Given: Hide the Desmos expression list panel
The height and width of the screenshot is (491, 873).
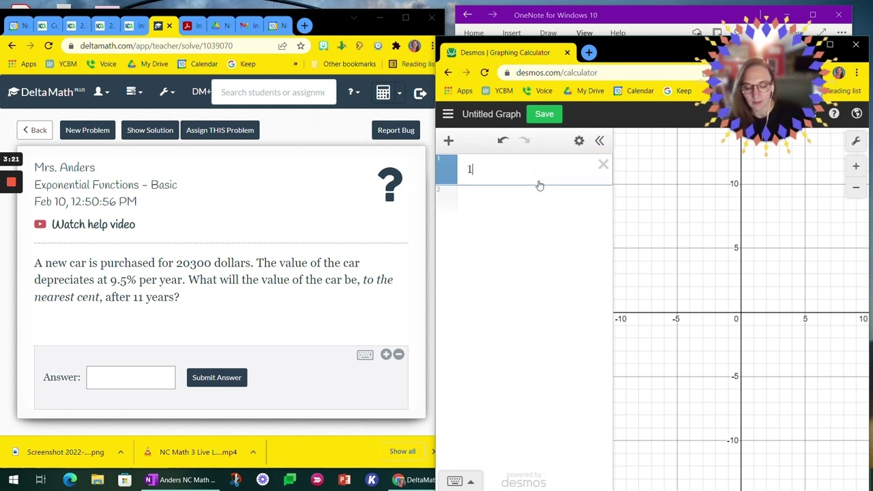Looking at the screenshot, I should pyautogui.click(x=600, y=140).
